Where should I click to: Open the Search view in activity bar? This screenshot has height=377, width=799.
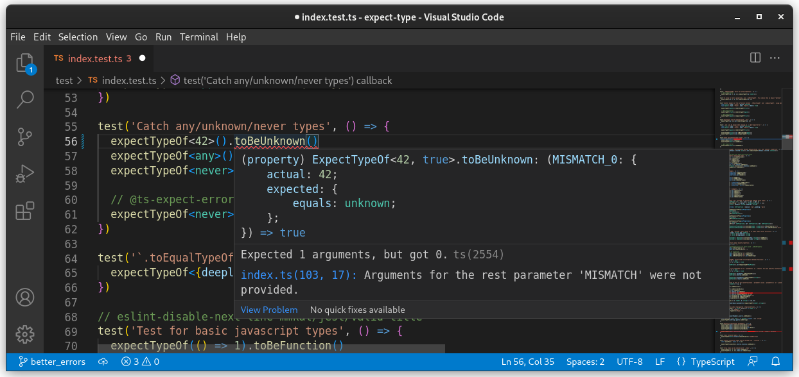[25, 99]
